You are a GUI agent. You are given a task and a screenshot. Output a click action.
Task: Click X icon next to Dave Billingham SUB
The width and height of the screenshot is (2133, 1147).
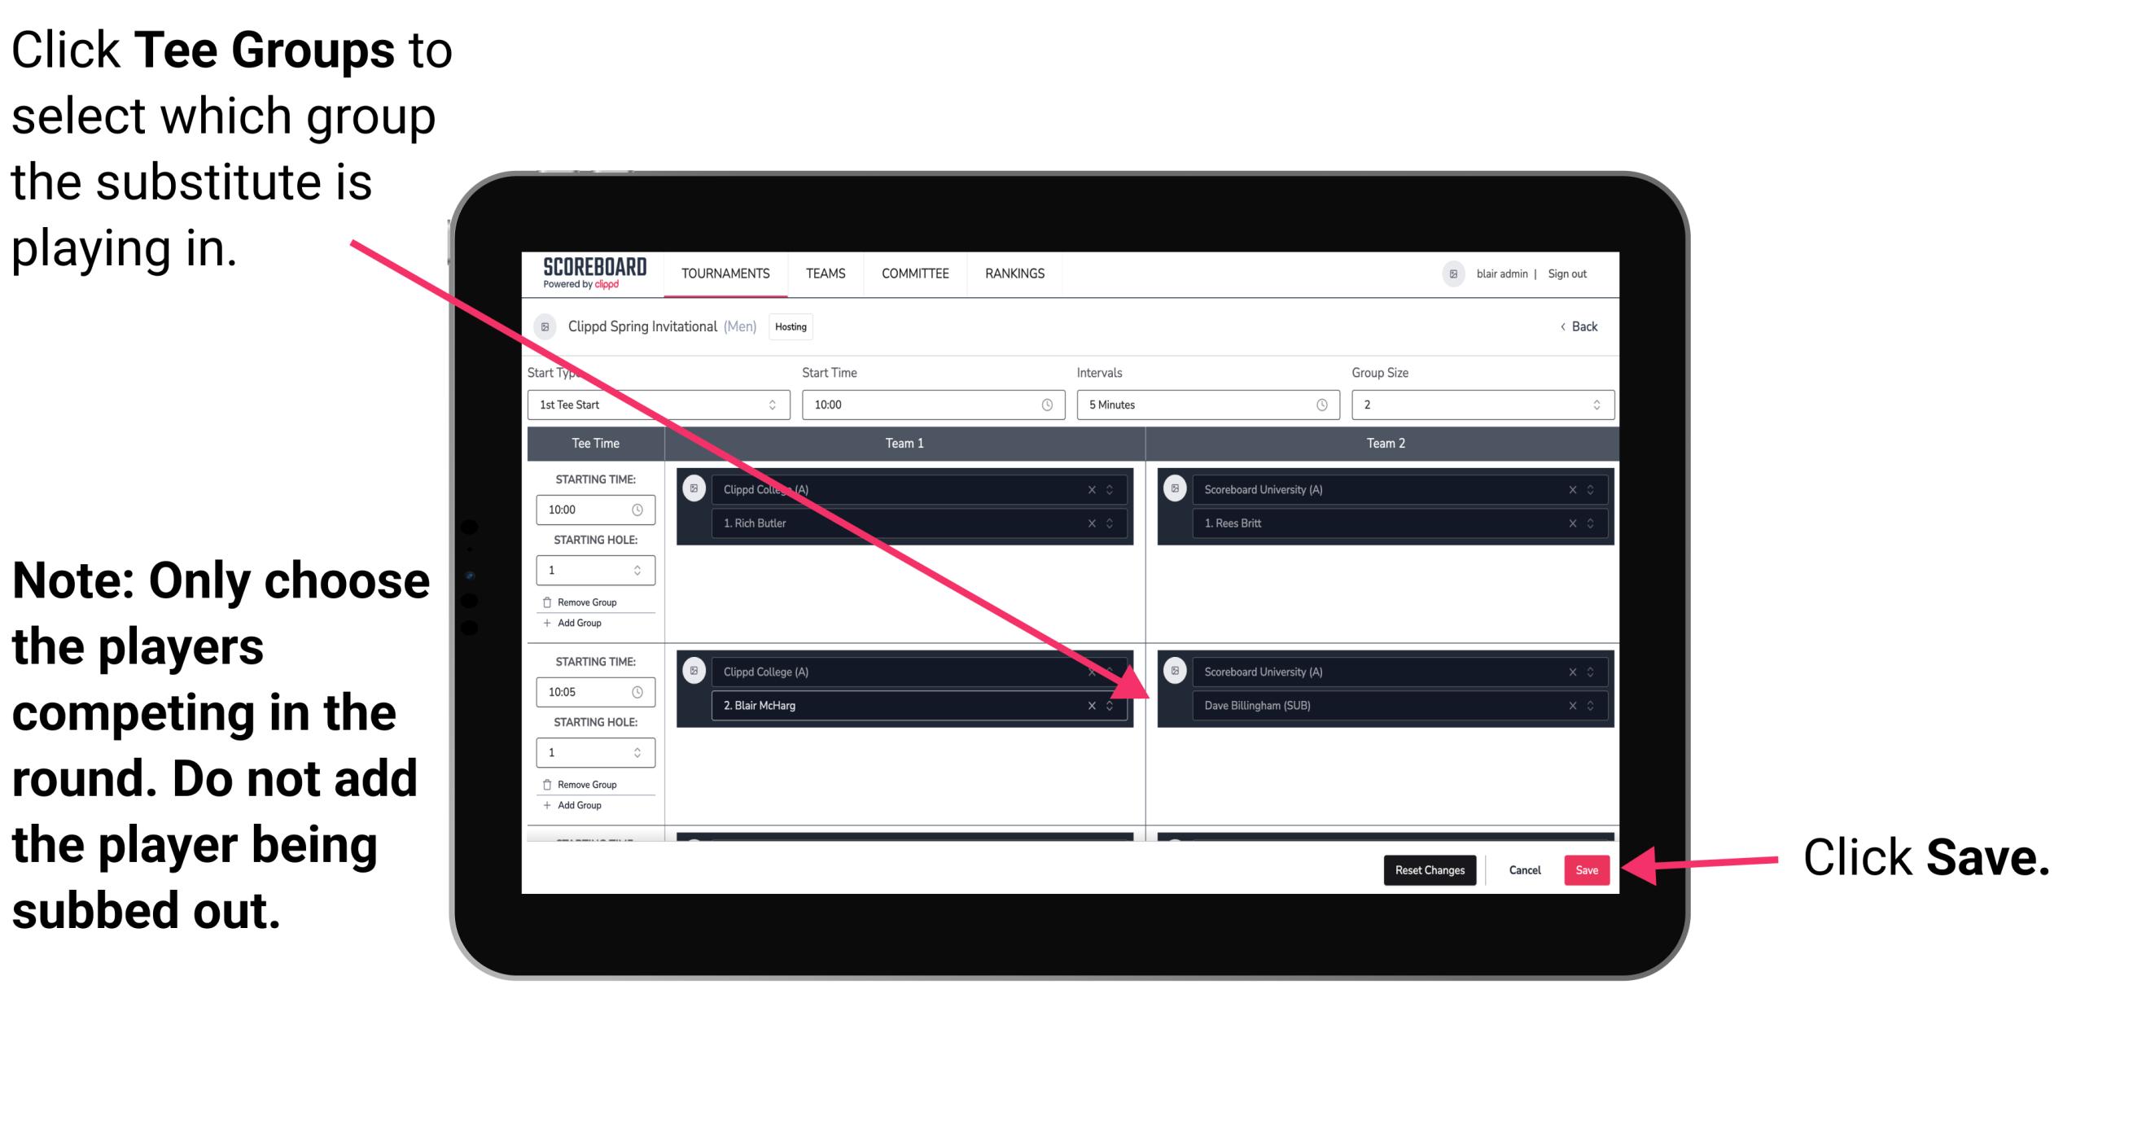pos(1572,703)
